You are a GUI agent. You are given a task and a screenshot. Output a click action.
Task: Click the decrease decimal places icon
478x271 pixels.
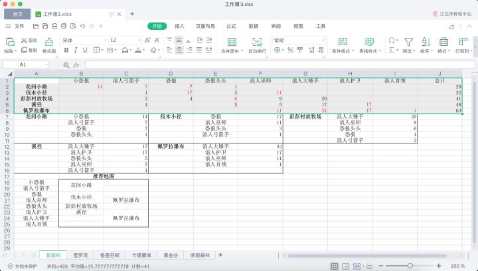coord(321,50)
